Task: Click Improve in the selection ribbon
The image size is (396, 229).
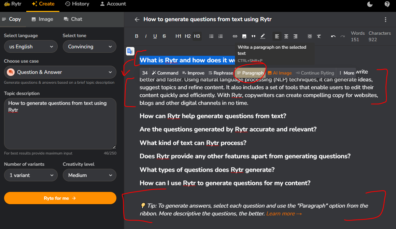Action: point(194,73)
